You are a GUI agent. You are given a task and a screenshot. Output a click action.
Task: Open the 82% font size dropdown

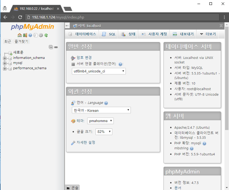pos(104,132)
